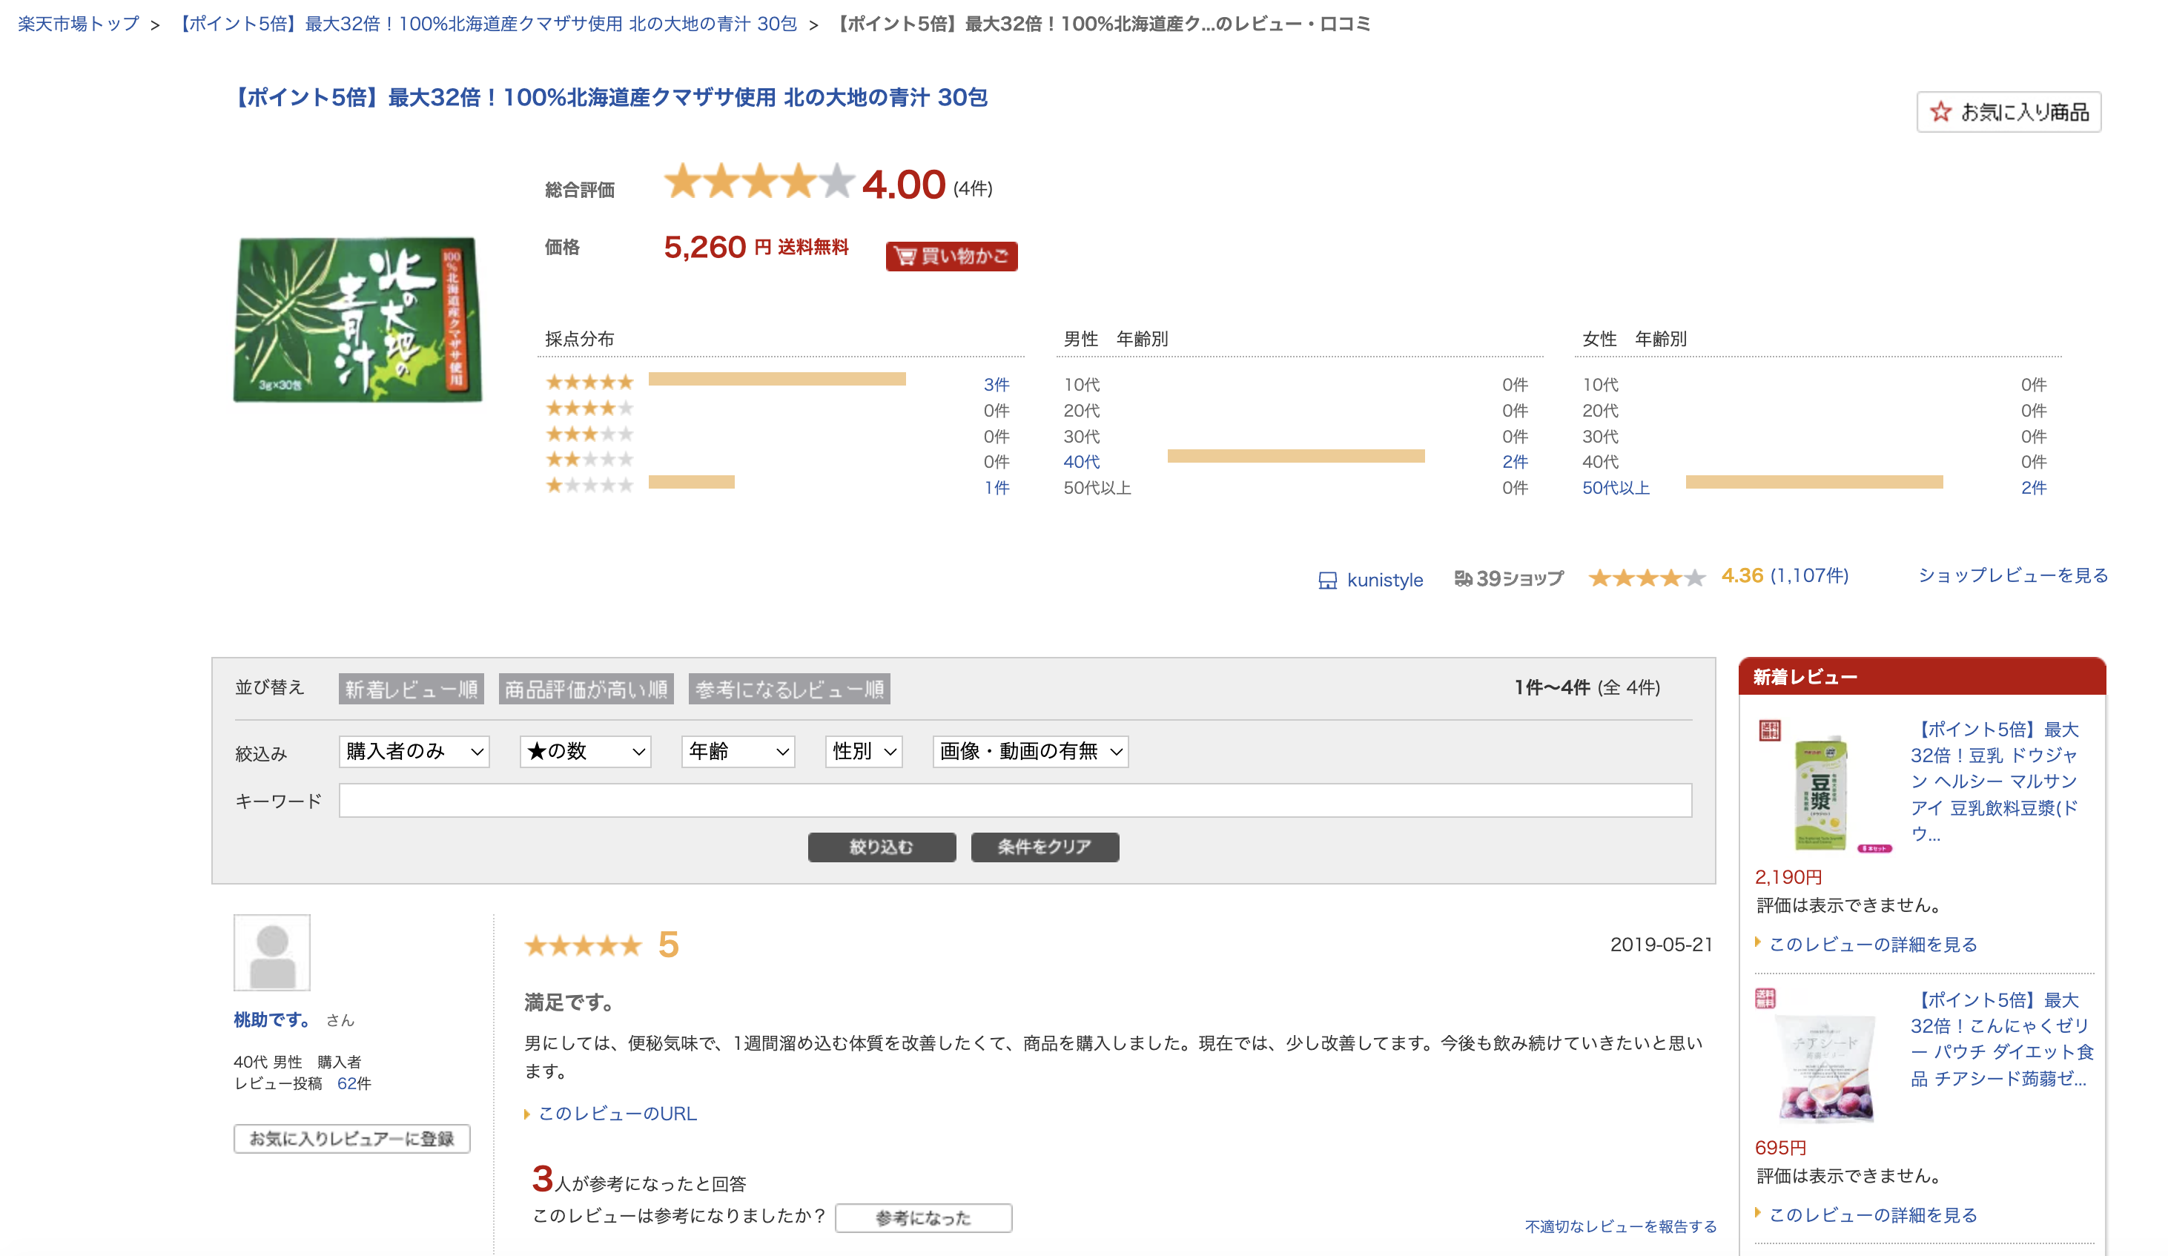Click the 新着レビュー sidebar header
The height and width of the screenshot is (1256, 2168).
pyautogui.click(x=1922, y=677)
